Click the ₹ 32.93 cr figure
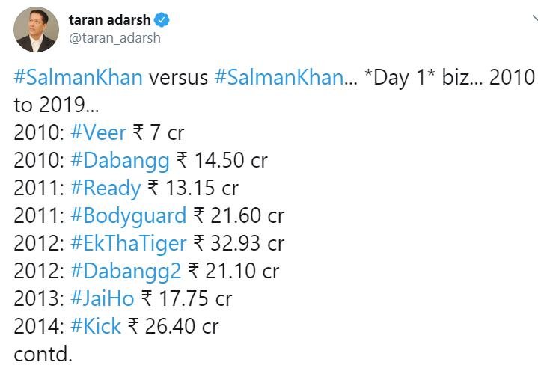This screenshot has height=383, width=538. pyautogui.click(x=239, y=243)
